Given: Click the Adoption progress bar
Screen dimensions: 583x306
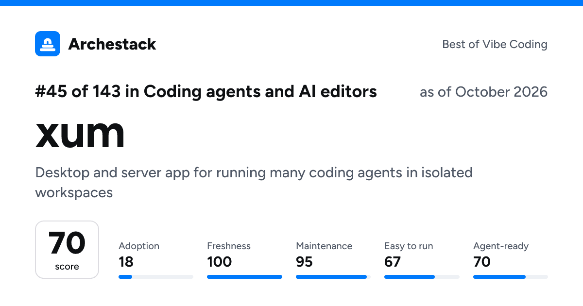Looking at the screenshot, I should click(156, 277).
